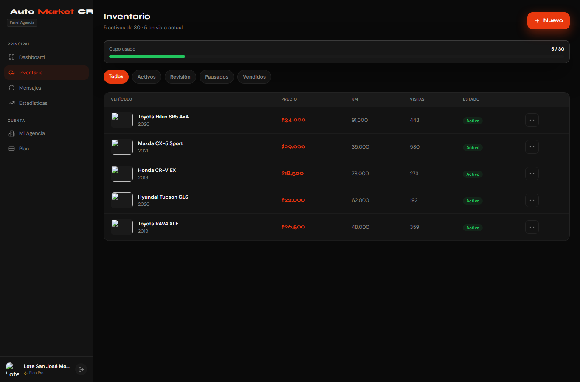Click Honda CR-V EX thumbnail

(x=122, y=174)
